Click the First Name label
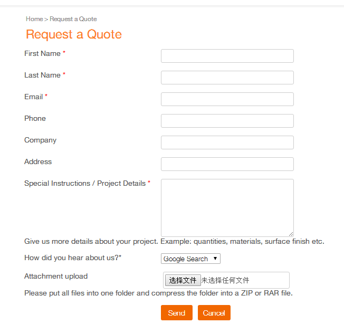Viewport: 344px width, 324px height. point(42,53)
